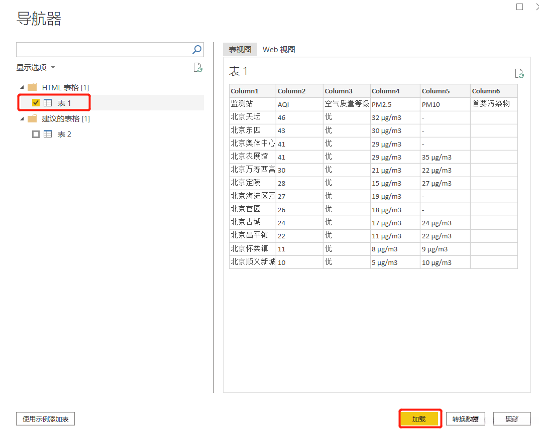This screenshot has width=539, height=429.
Task: Click the 表 1 preview title
Action: [238, 71]
